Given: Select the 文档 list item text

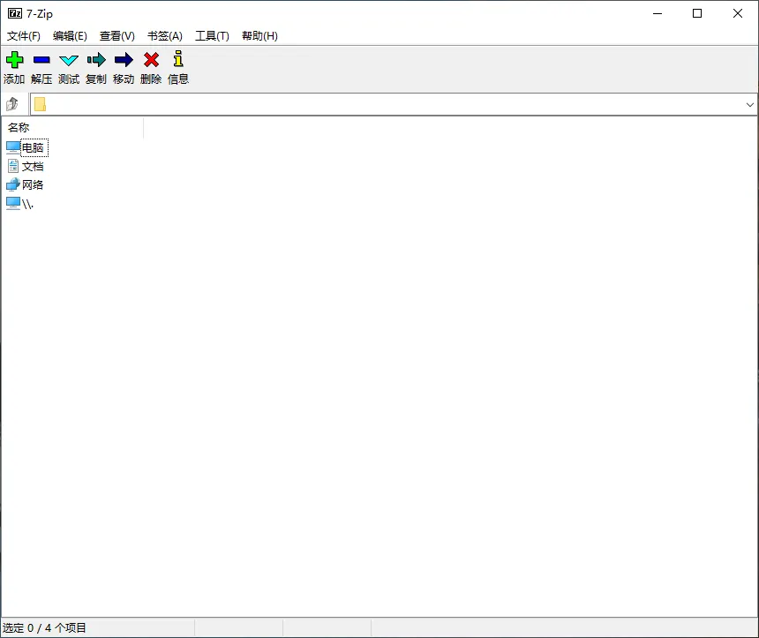Looking at the screenshot, I should coord(33,167).
